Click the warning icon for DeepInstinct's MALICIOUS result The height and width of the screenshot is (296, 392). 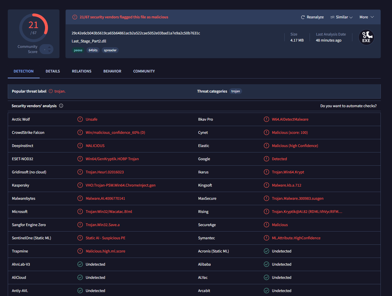80,146
